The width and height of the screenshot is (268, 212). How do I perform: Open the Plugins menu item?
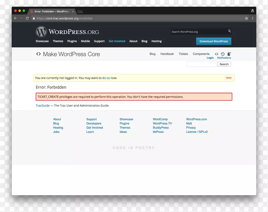coord(72,41)
